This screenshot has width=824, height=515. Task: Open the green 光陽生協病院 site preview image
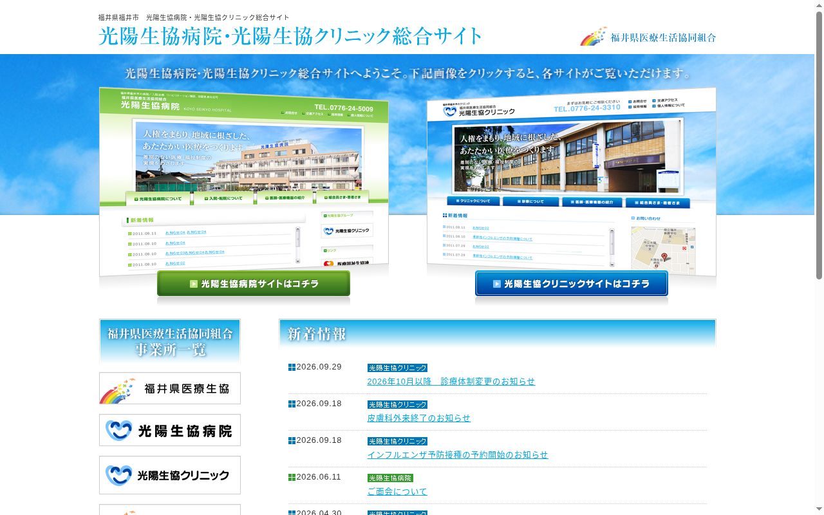pyautogui.click(x=244, y=182)
